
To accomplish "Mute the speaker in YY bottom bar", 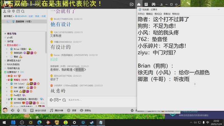I will (13, 110).
